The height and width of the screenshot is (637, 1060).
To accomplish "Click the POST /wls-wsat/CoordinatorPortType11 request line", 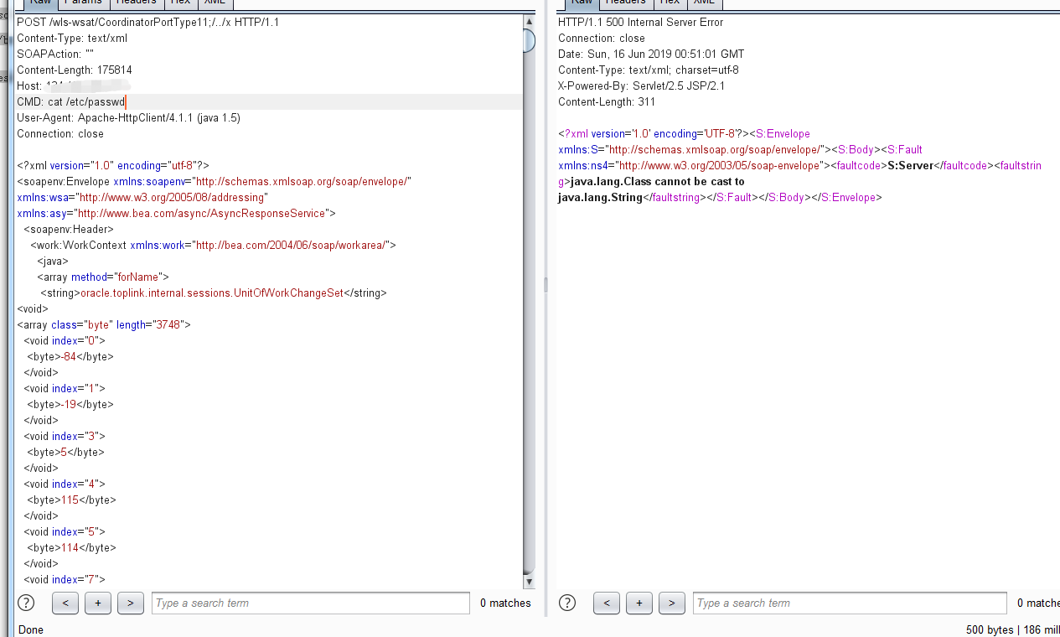I will 147,22.
